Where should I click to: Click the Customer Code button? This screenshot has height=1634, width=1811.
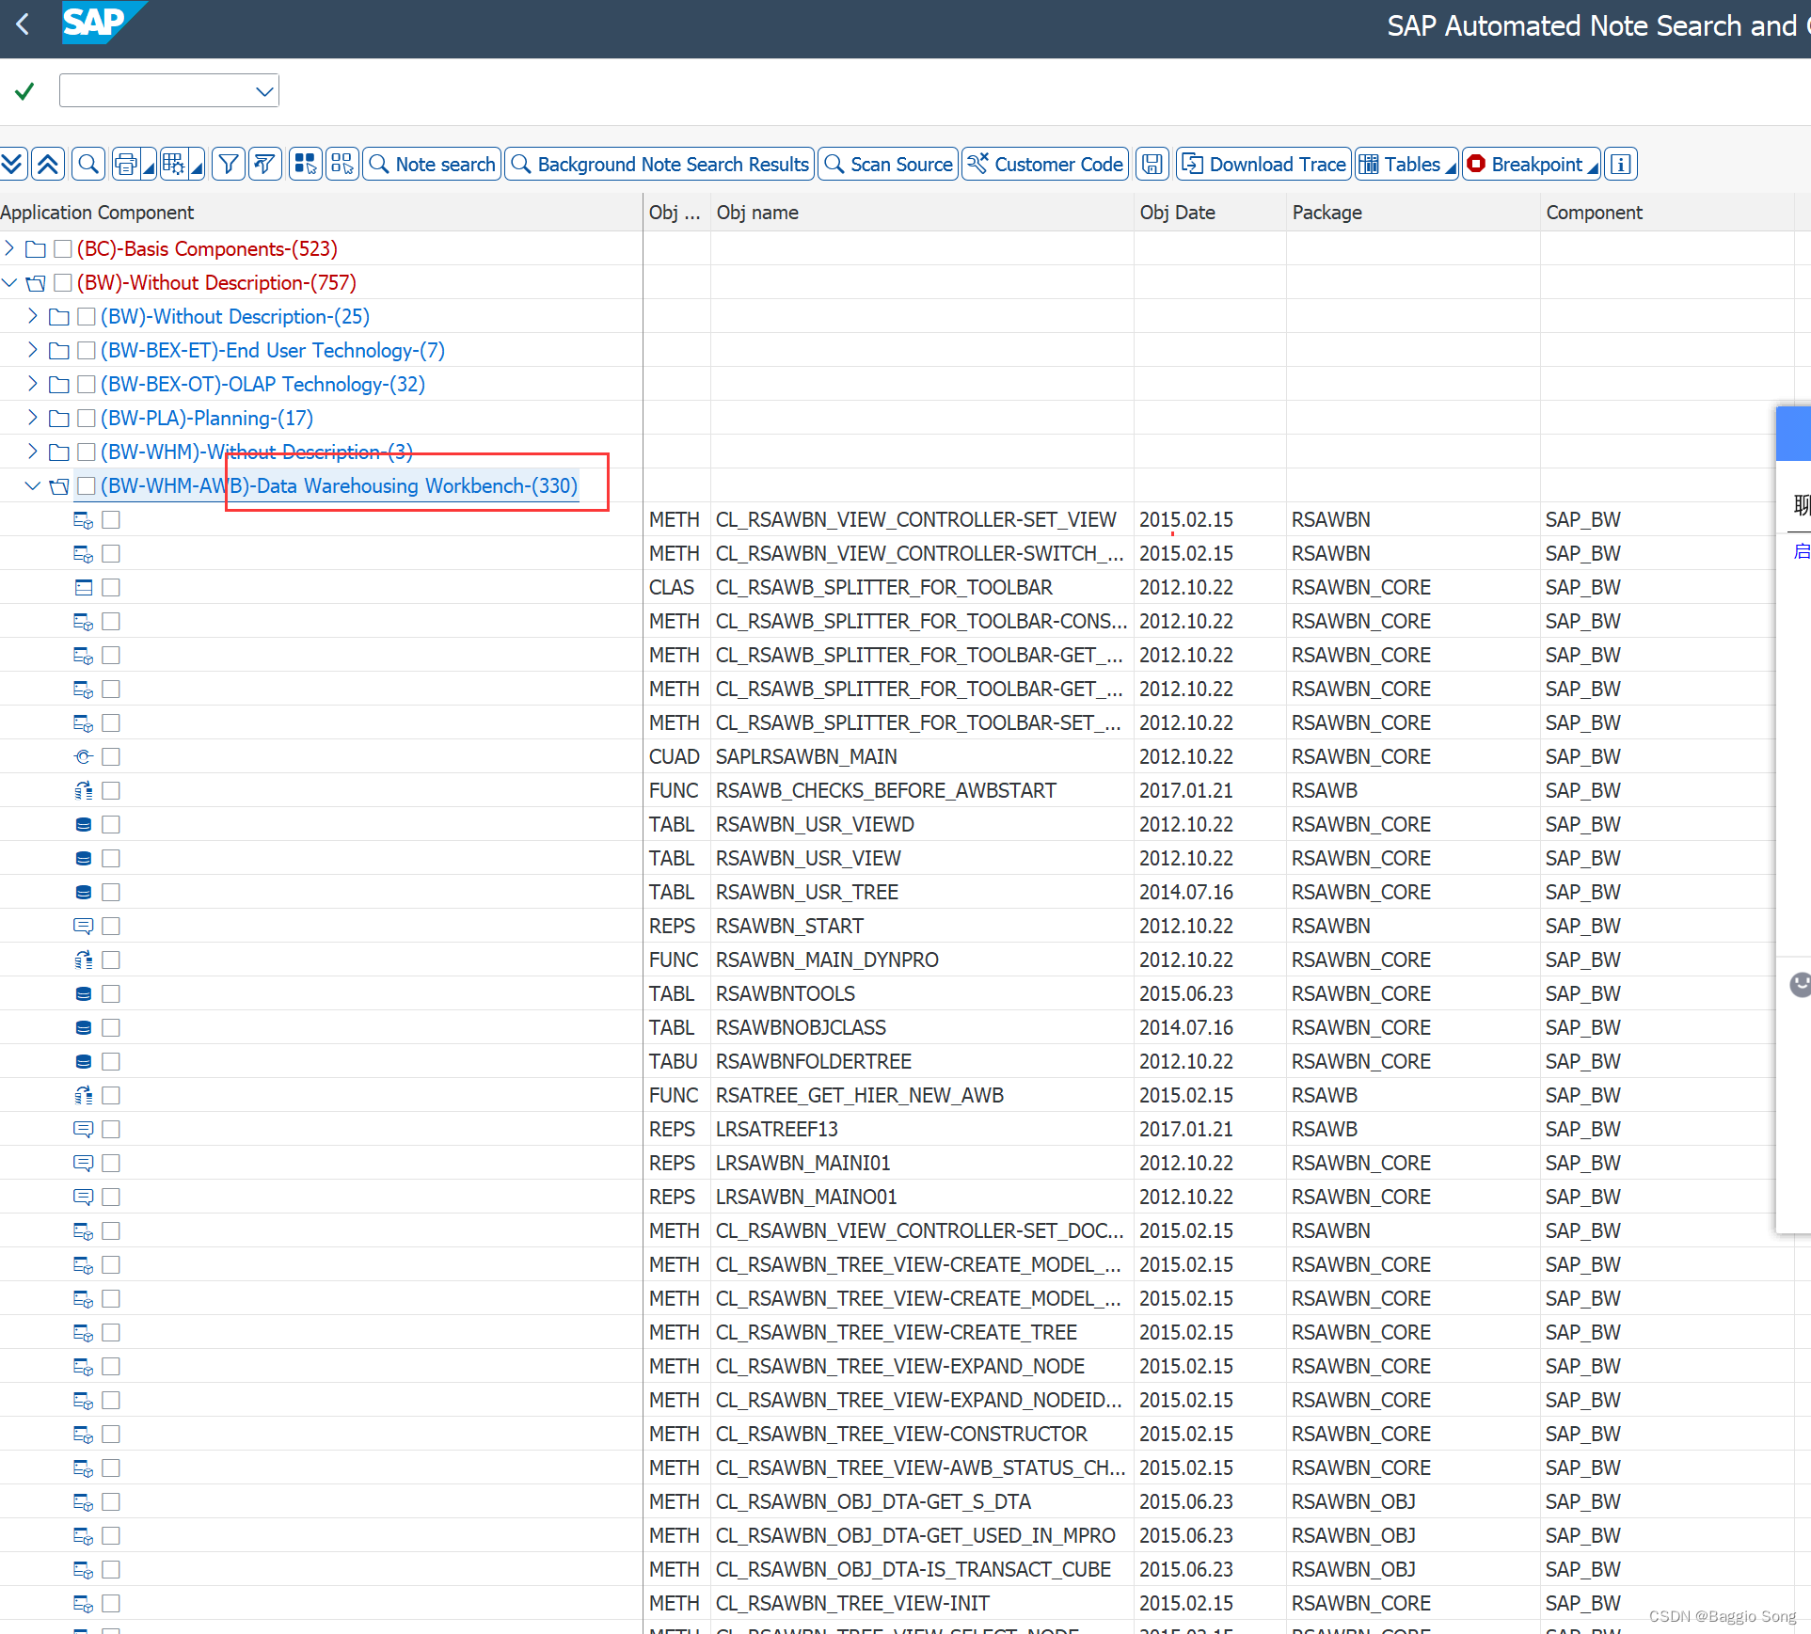click(1045, 165)
